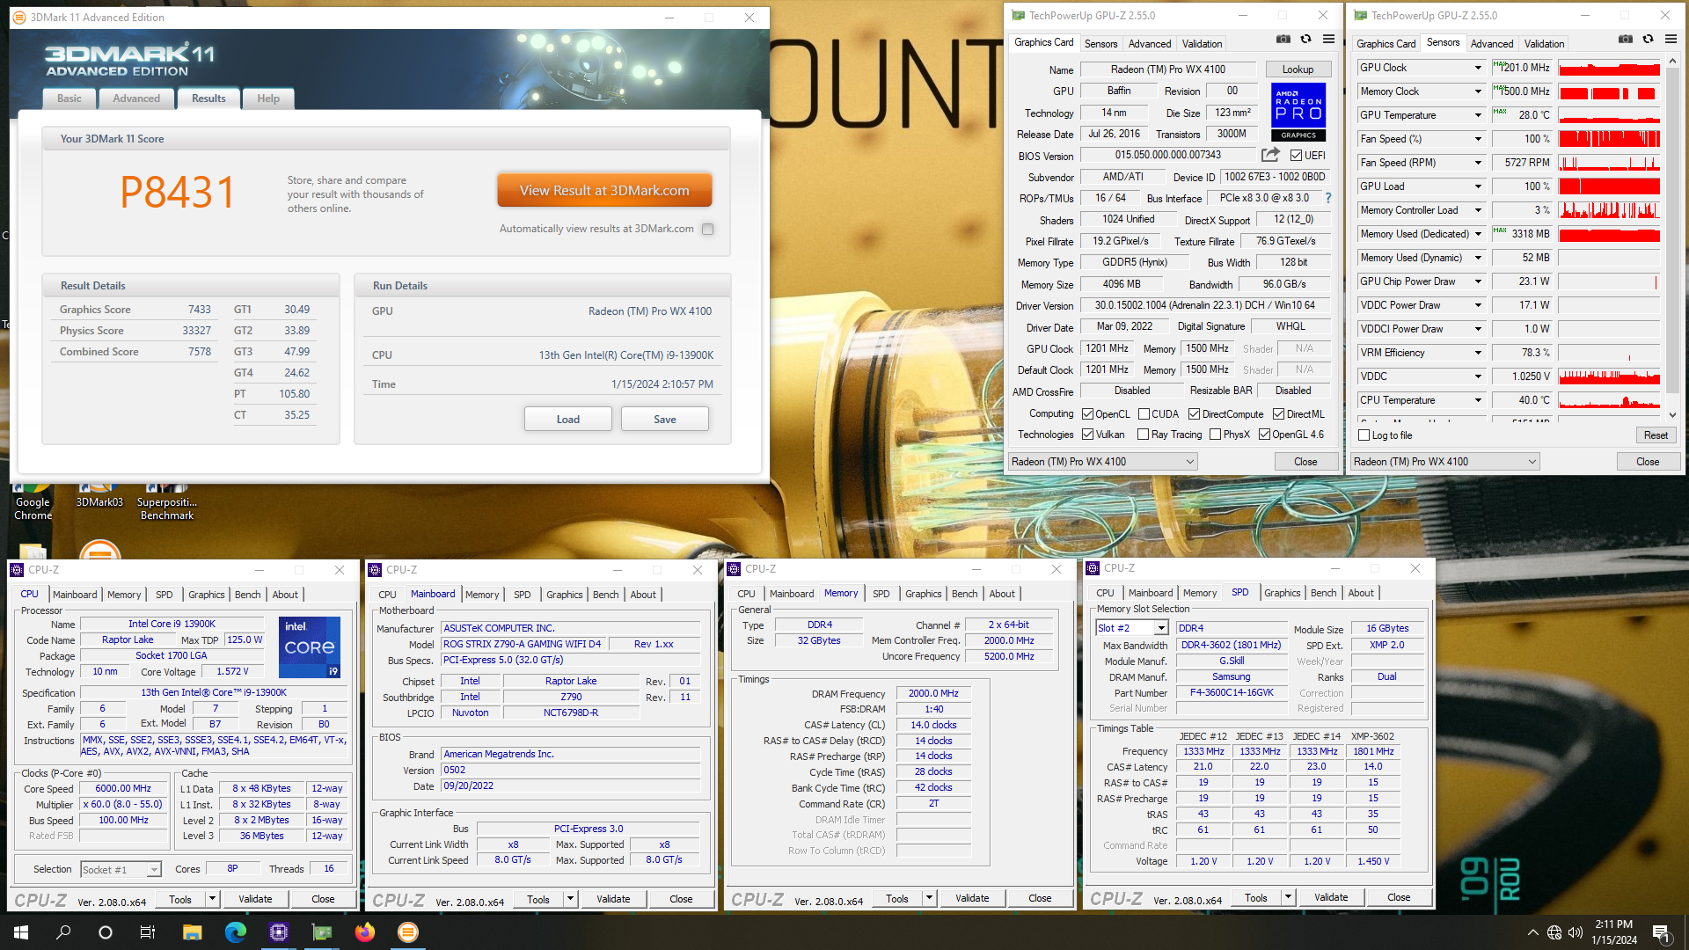Image resolution: width=1689 pixels, height=950 pixels.
Task: Switch to Advanced tab in 3DMark 11
Action: [136, 99]
